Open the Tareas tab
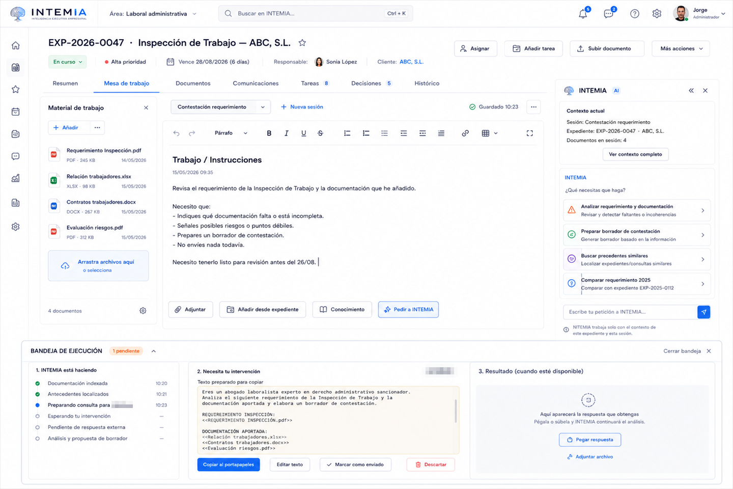Image resolution: width=733 pixels, height=489 pixels. coord(315,84)
